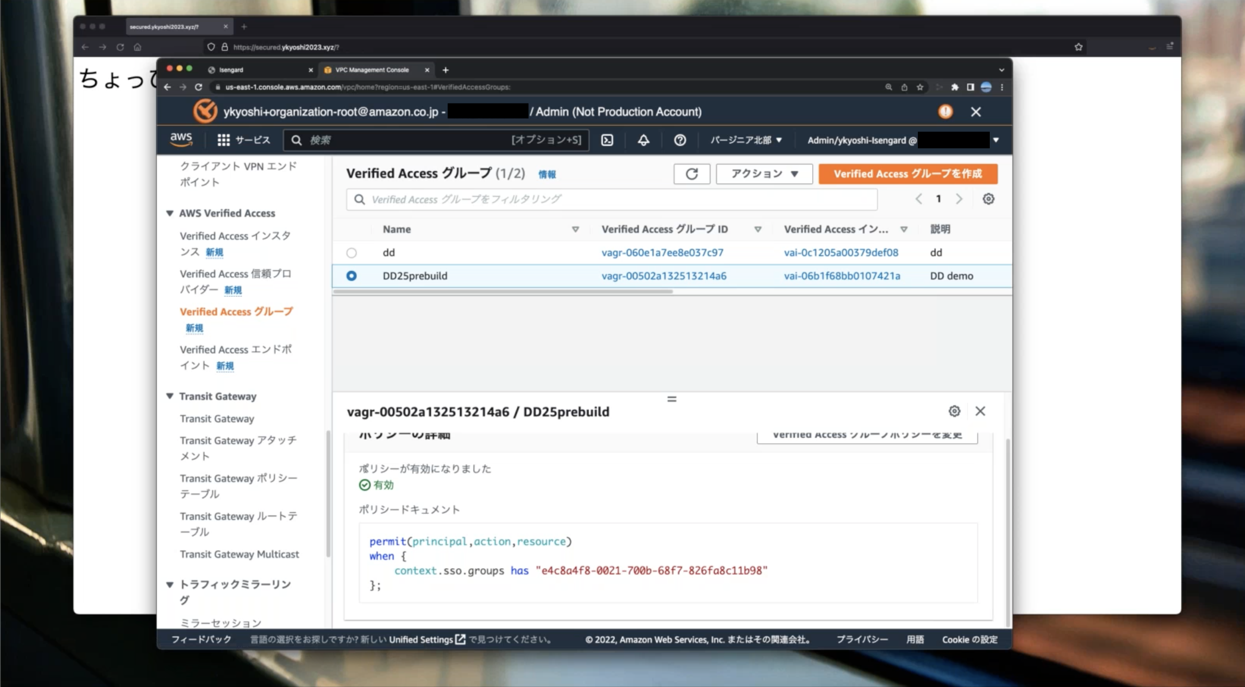Click the notifications bell icon

[643, 140]
